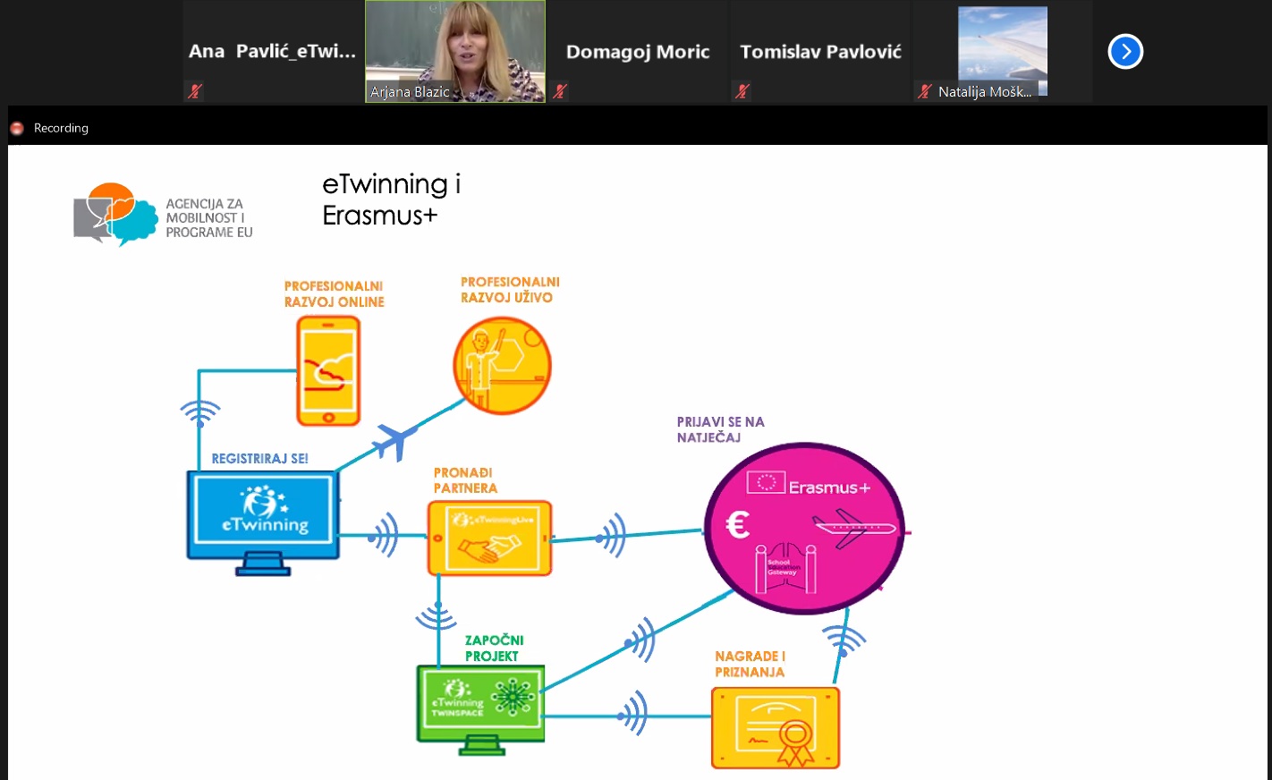Image resolution: width=1272 pixels, height=780 pixels.
Task: Open Arjana Blazic's video thumbnail
Action: coord(455,52)
